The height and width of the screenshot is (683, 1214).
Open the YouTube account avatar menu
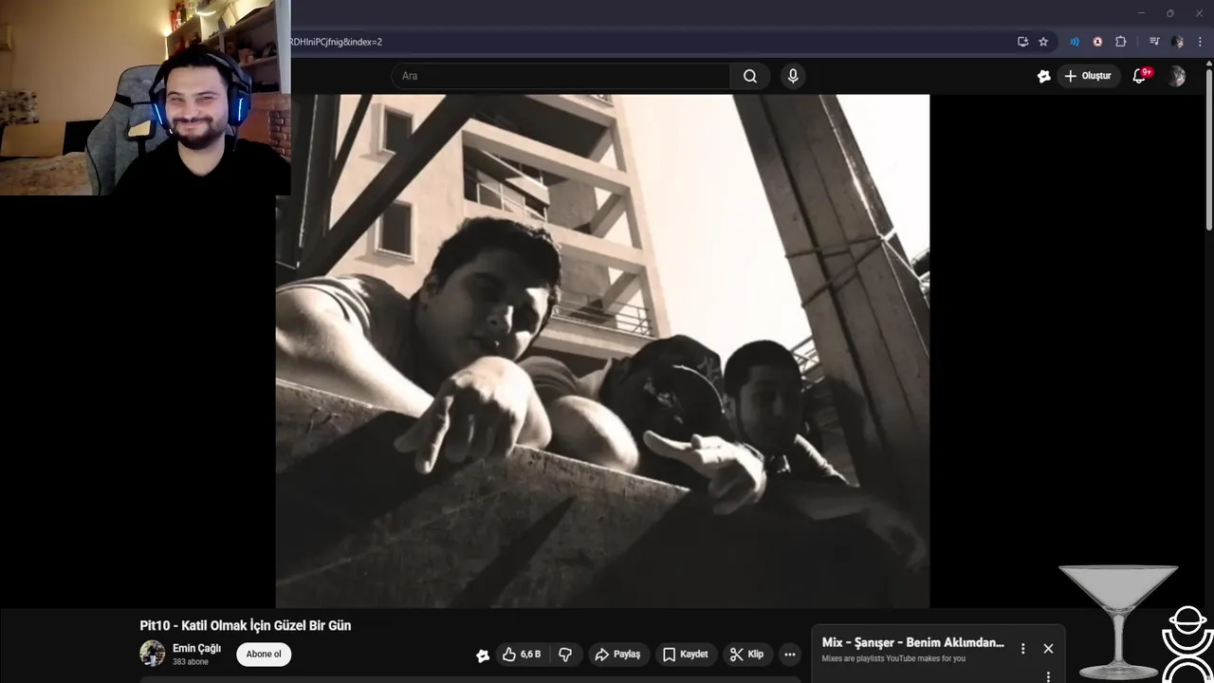(x=1177, y=76)
